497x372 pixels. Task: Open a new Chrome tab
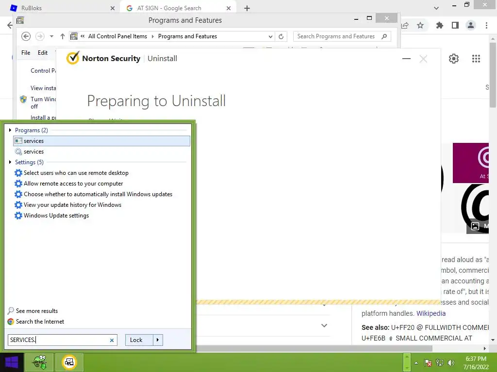[x=247, y=8]
